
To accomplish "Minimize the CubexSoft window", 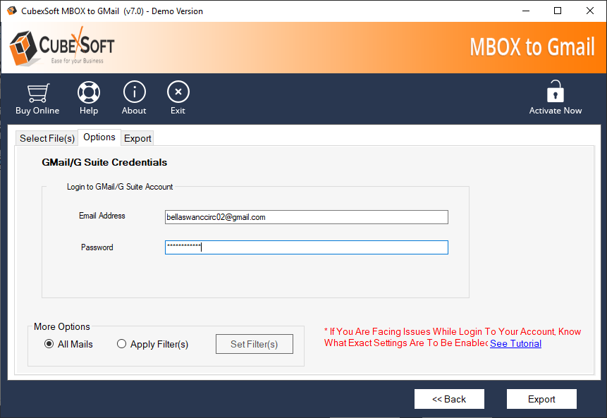I will click(x=525, y=11).
